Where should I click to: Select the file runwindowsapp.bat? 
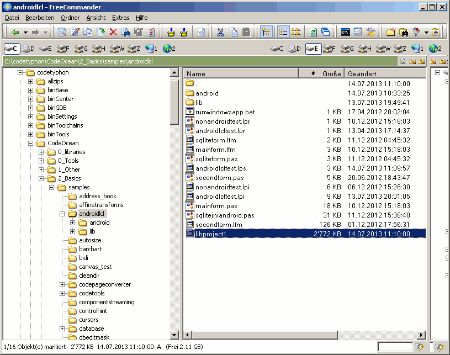pyautogui.click(x=225, y=112)
